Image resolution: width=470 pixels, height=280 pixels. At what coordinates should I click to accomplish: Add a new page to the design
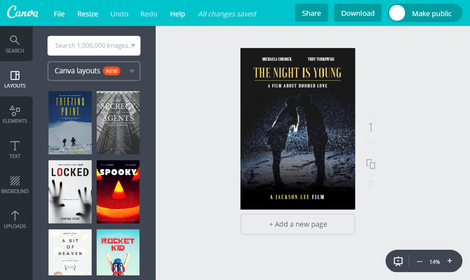point(298,224)
